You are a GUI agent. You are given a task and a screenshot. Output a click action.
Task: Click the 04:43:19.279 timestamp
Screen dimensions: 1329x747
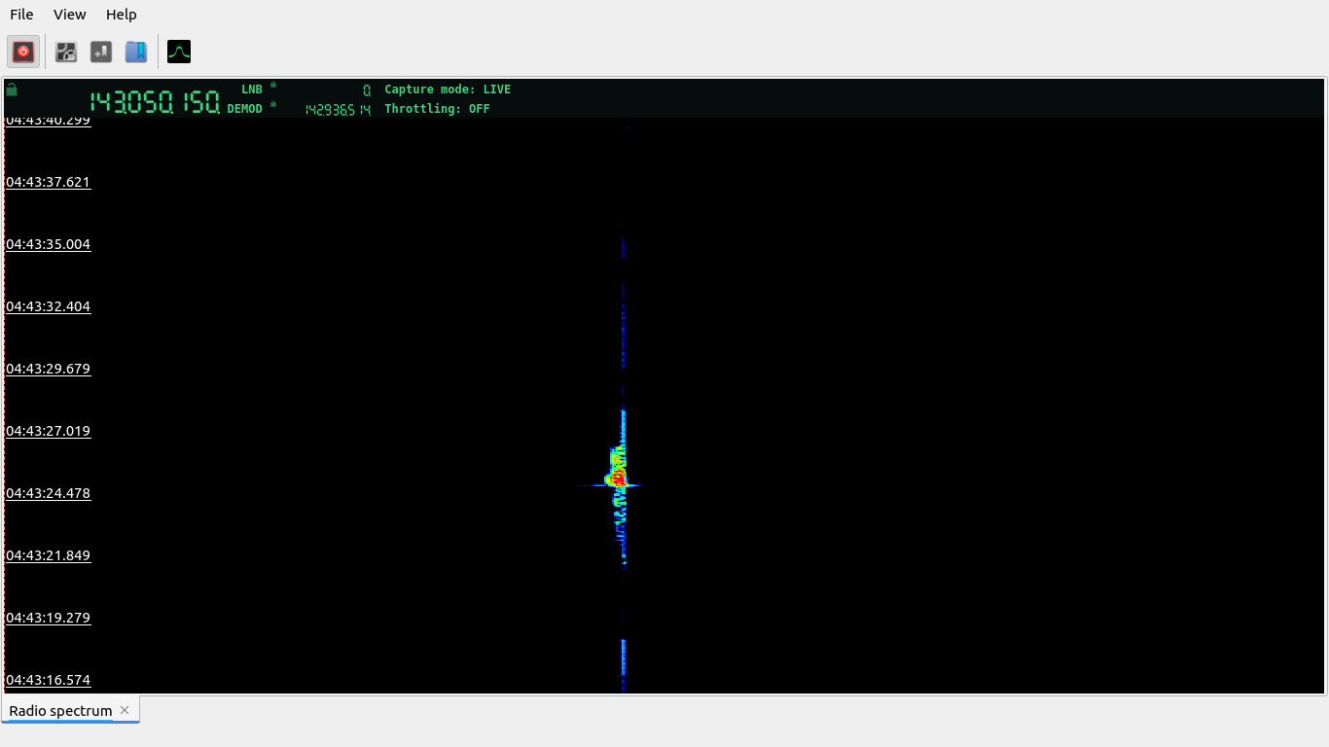click(49, 618)
